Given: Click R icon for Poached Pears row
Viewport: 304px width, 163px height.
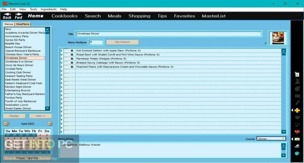Looking at the screenshot, I should pyautogui.click(x=72, y=67).
